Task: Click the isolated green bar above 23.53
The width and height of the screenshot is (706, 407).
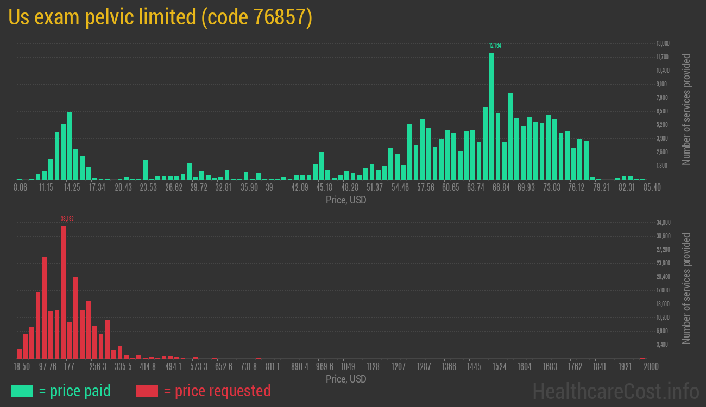Action: [x=145, y=169]
